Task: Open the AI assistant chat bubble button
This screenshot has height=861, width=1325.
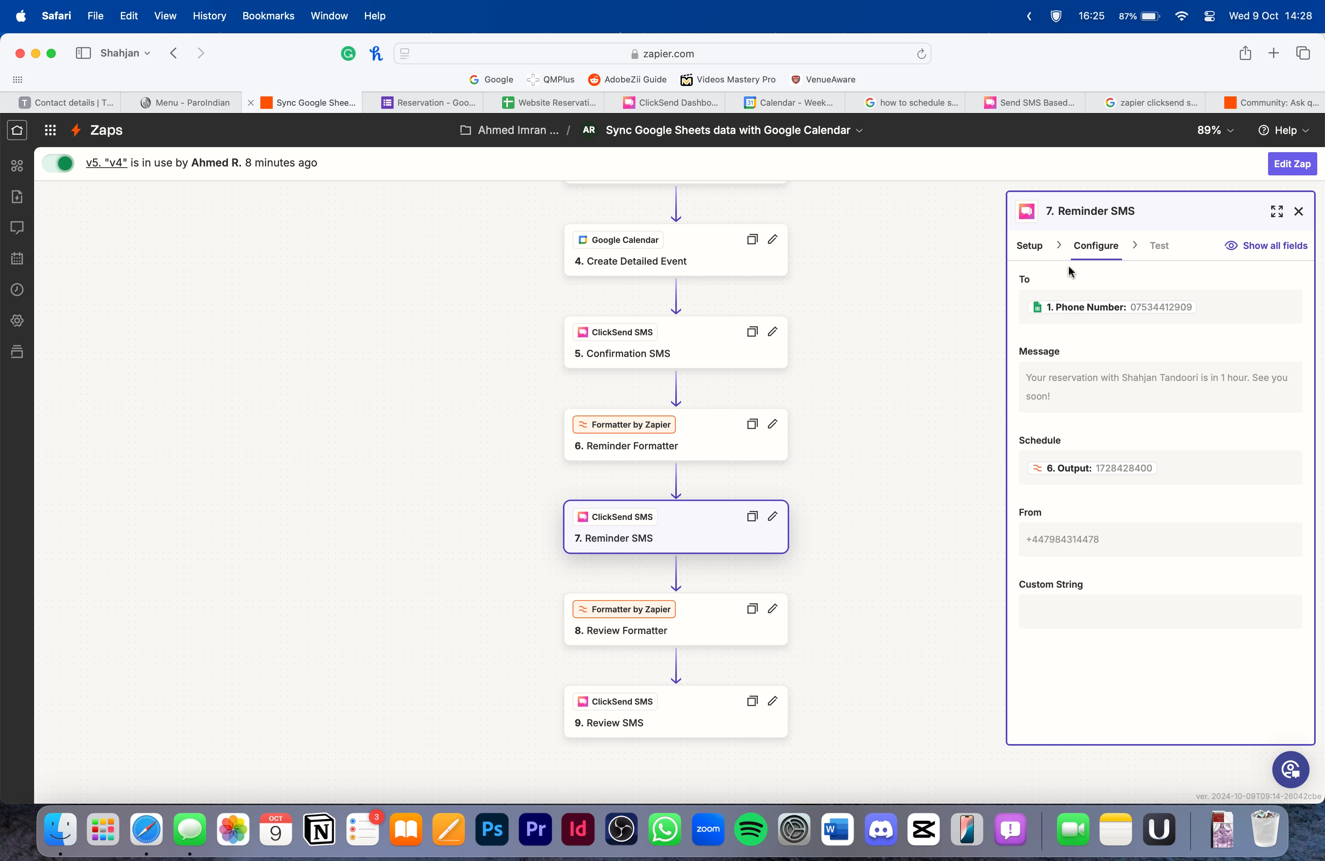Action: point(1290,770)
